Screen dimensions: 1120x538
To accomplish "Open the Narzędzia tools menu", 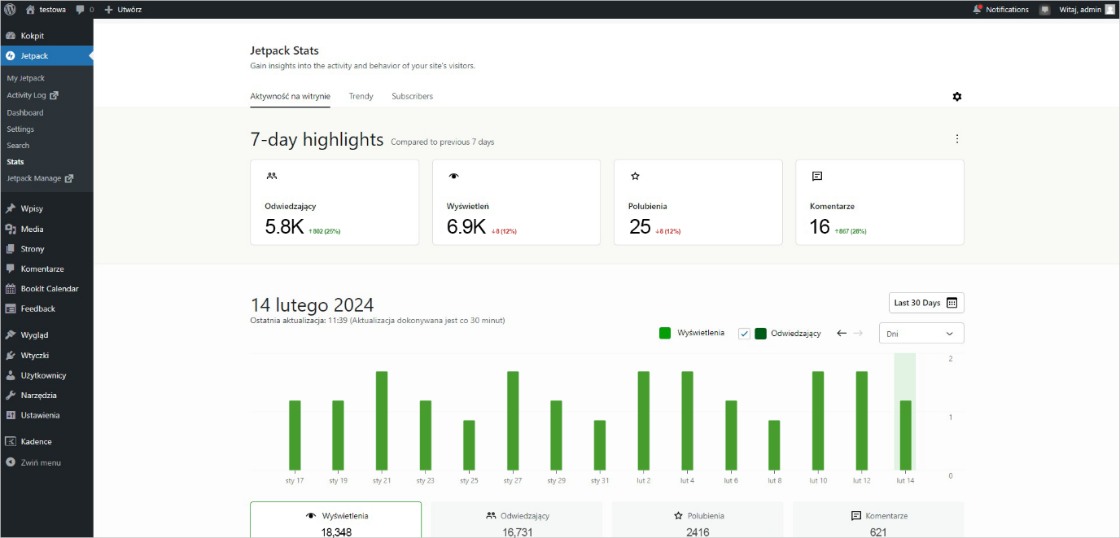I will pos(46,396).
